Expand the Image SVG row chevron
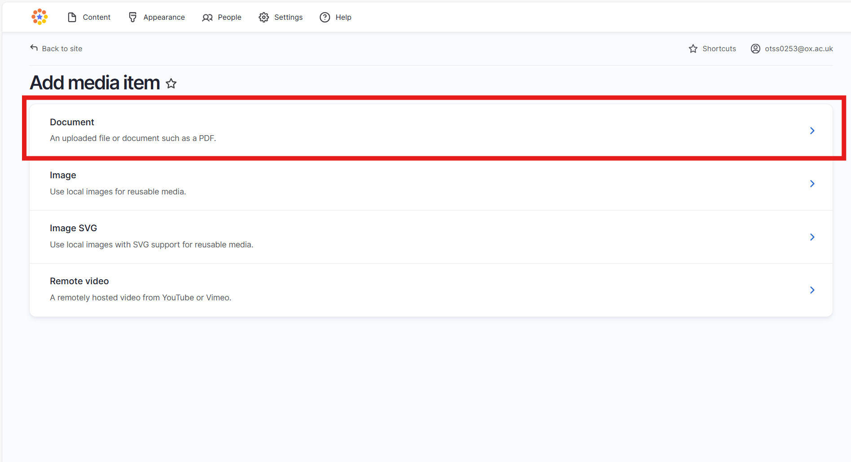 [x=812, y=237]
